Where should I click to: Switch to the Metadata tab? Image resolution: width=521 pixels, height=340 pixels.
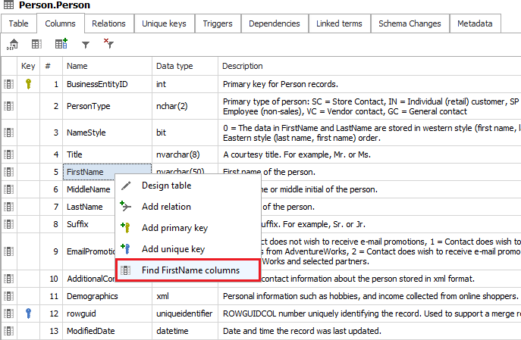(475, 23)
